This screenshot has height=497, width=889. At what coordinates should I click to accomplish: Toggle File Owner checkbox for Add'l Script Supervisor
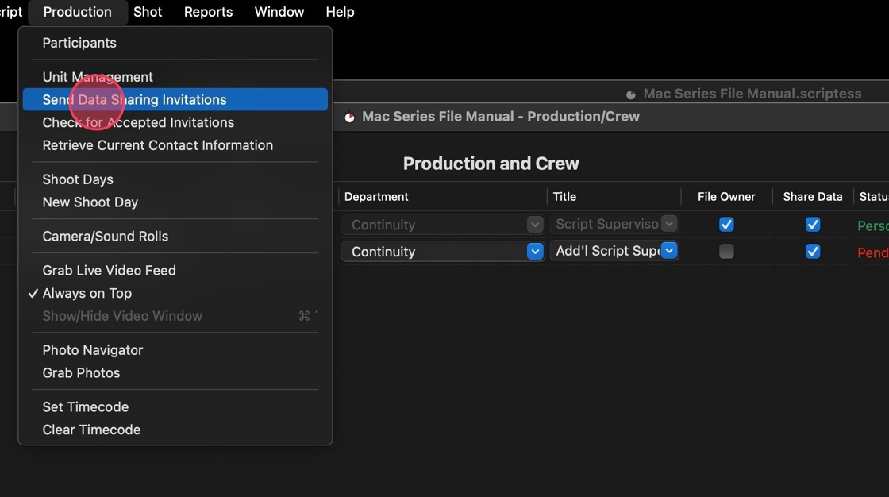726,252
